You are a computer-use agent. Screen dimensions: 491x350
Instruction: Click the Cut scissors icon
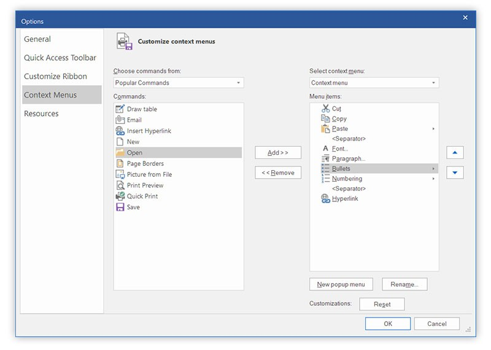coord(325,109)
